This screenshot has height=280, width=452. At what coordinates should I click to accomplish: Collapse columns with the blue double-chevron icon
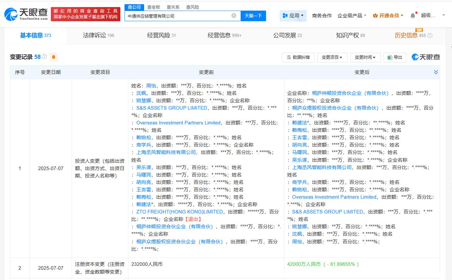pyautogui.click(x=436, y=72)
